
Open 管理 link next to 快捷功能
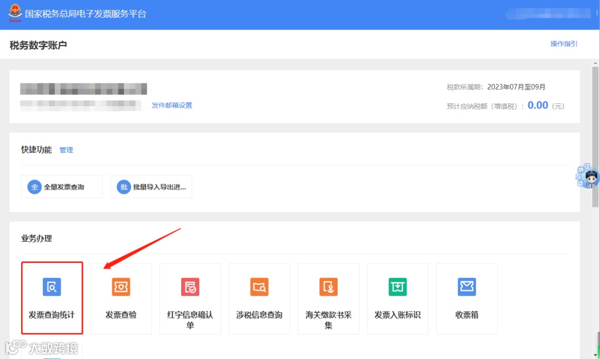[66, 150]
